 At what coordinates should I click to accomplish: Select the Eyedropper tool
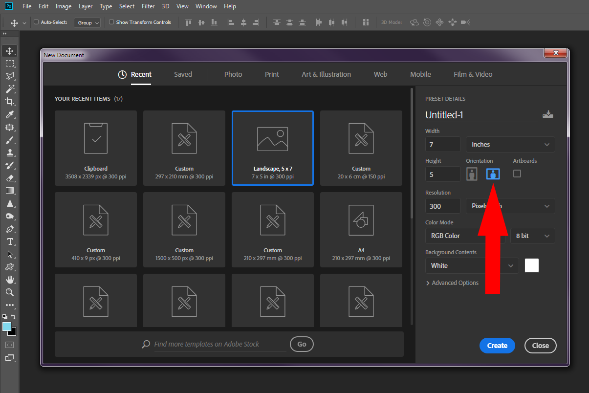[x=9, y=114]
